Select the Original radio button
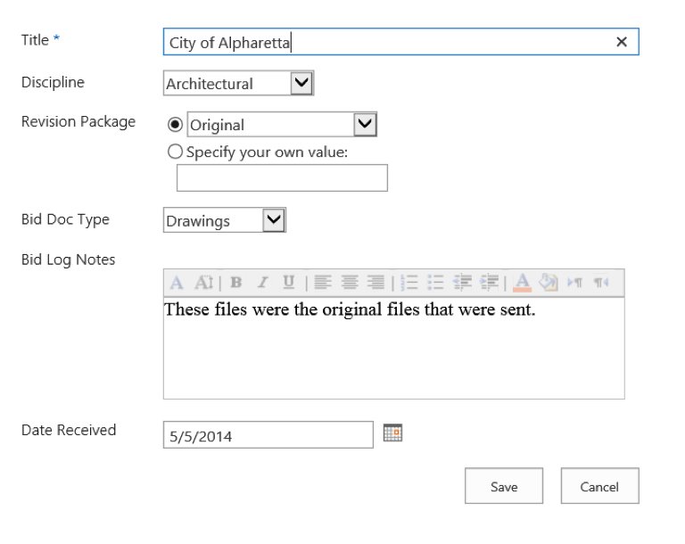The image size is (685, 544). click(x=175, y=125)
